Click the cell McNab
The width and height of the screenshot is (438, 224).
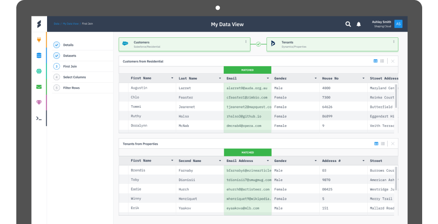(x=184, y=126)
